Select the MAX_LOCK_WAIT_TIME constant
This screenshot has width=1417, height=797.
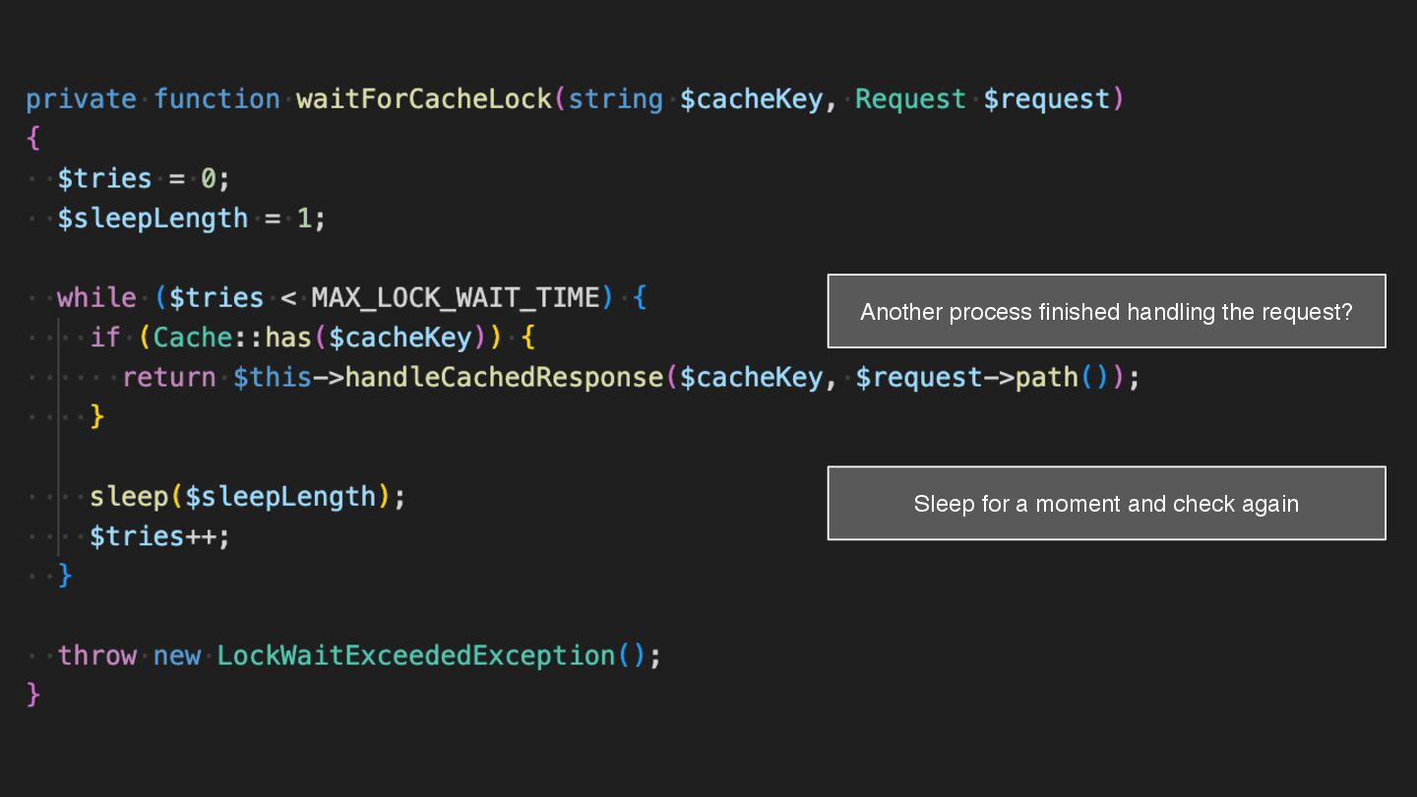click(x=455, y=298)
